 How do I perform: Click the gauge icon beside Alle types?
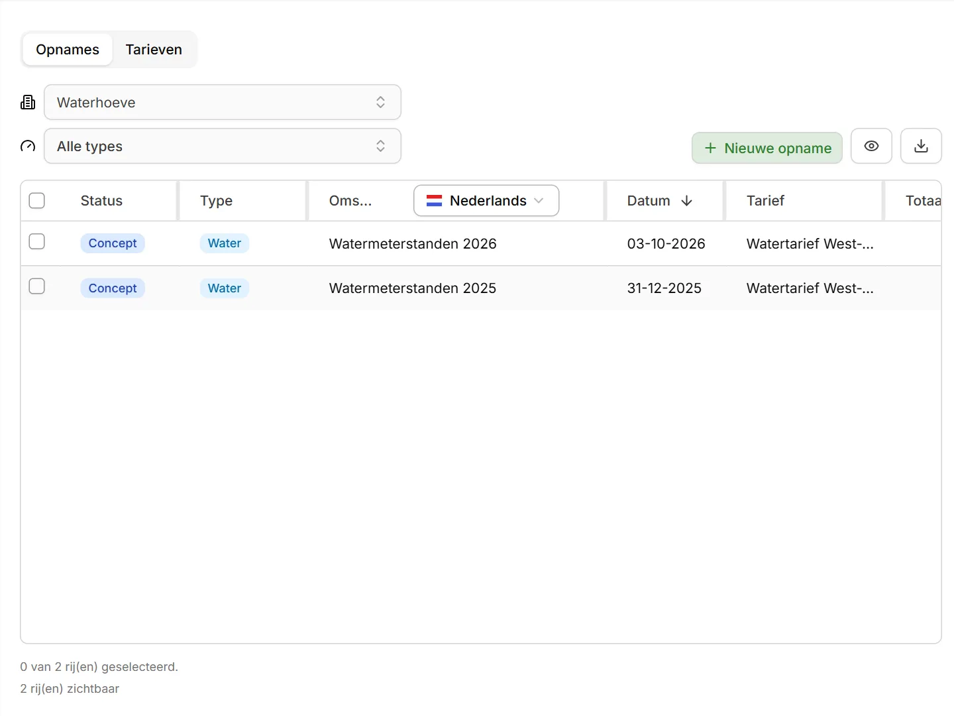[28, 146]
